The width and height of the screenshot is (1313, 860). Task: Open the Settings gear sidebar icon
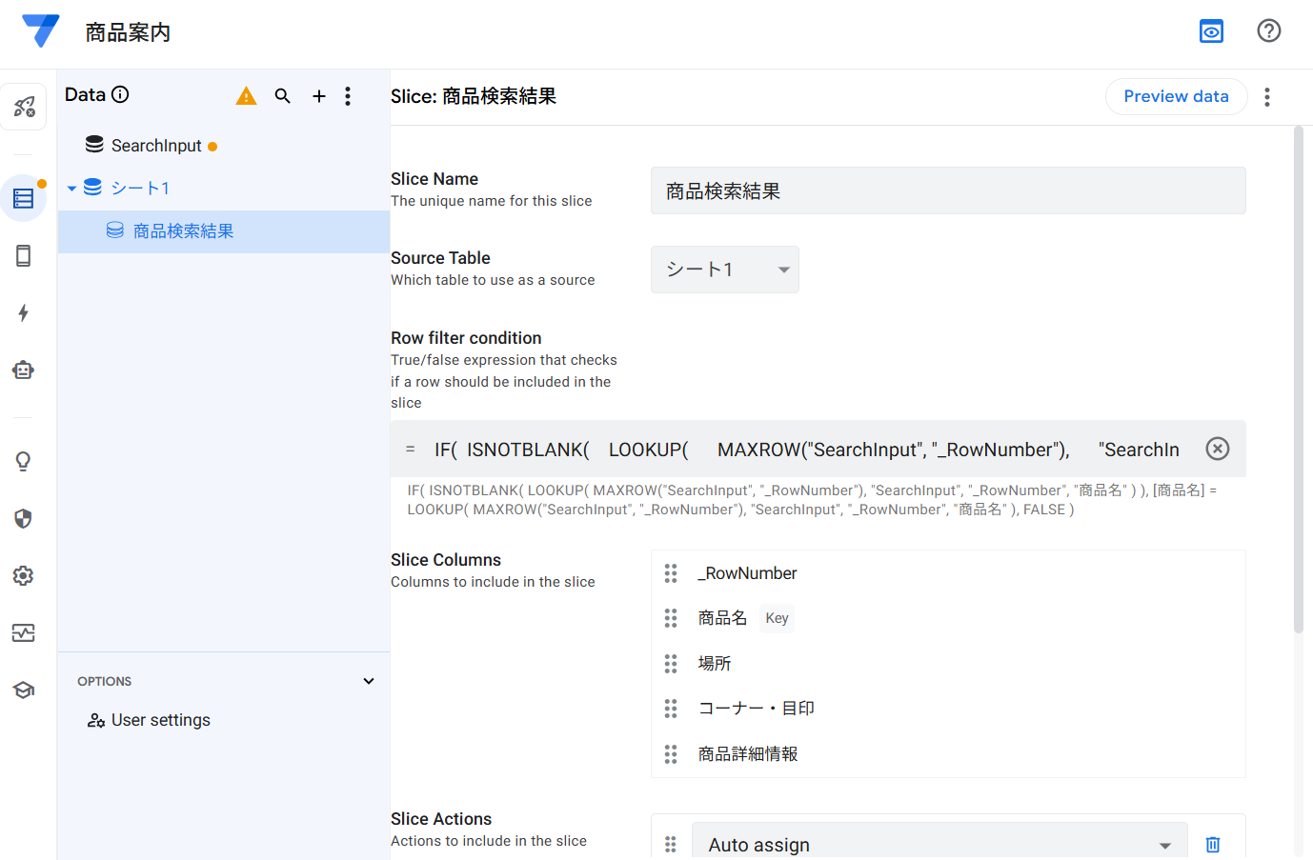[x=24, y=575]
